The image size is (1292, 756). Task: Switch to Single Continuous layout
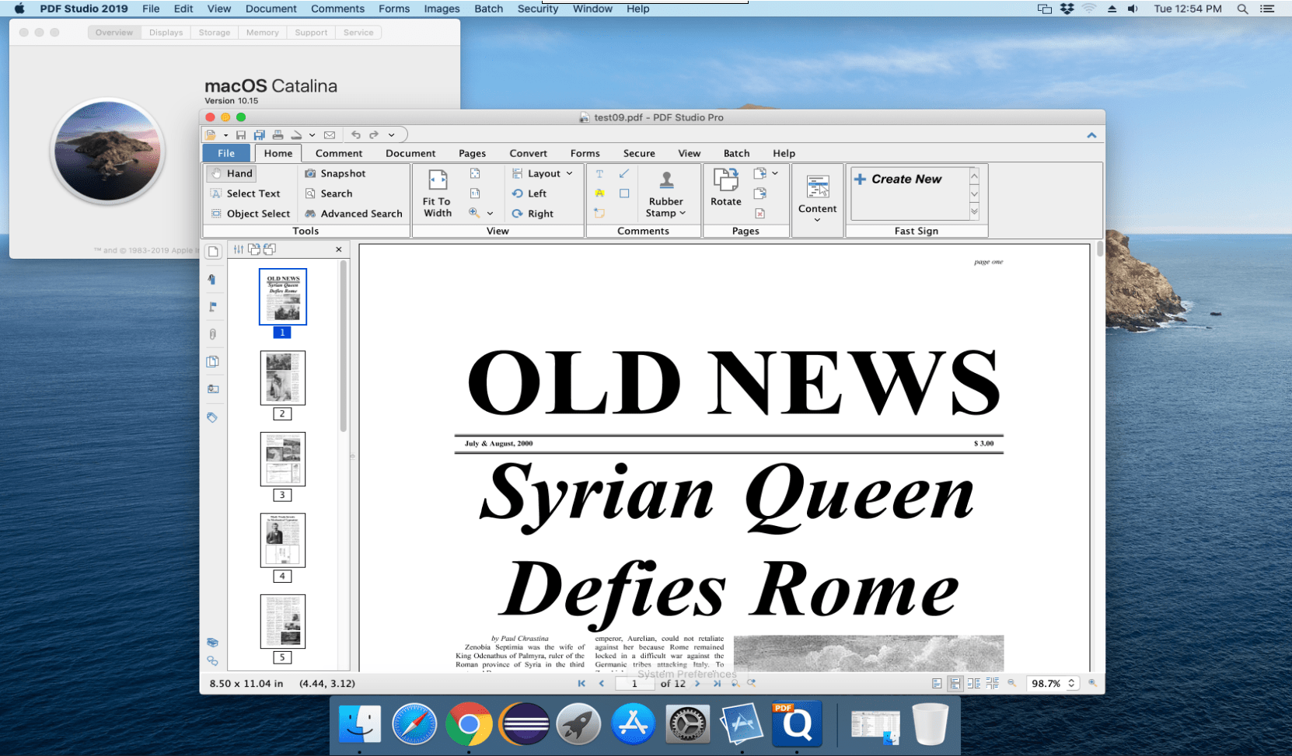(955, 684)
